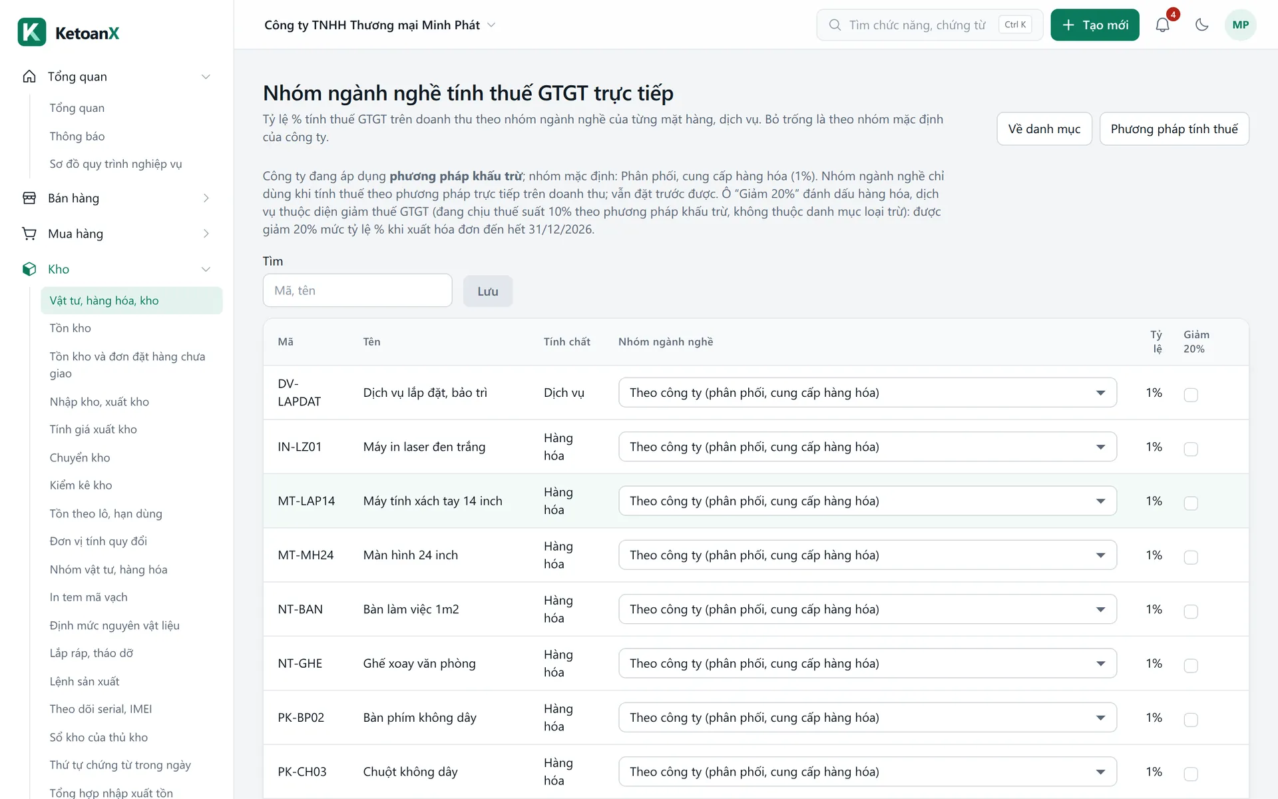Expand the company selector Minh Phát

[x=379, y=25]
